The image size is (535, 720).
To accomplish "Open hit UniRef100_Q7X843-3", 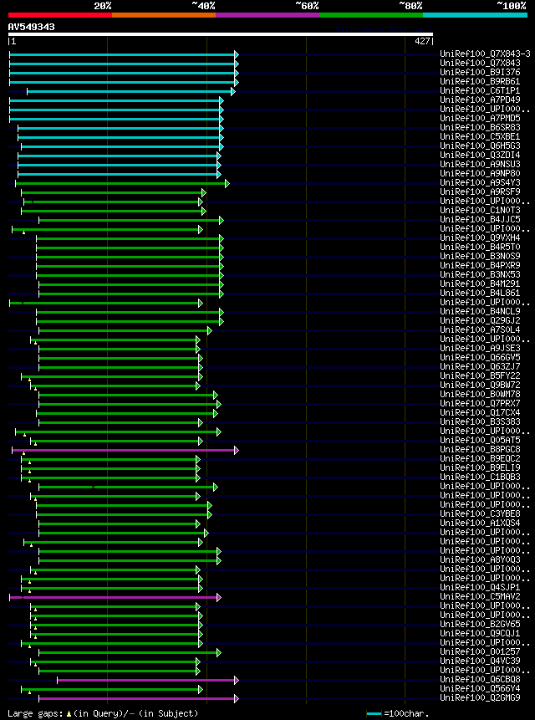I will tap(486, 54).
